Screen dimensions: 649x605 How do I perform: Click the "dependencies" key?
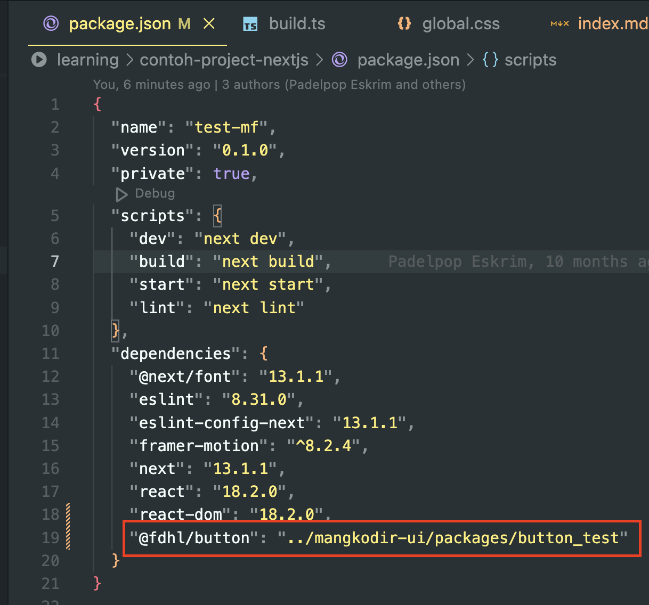pyautogui.click(x=175, y=354)
